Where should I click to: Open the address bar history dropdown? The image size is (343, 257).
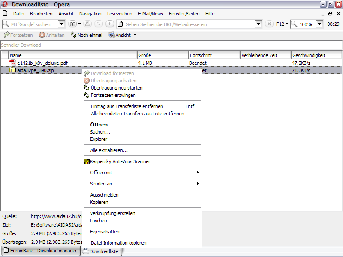coord(259,24)
